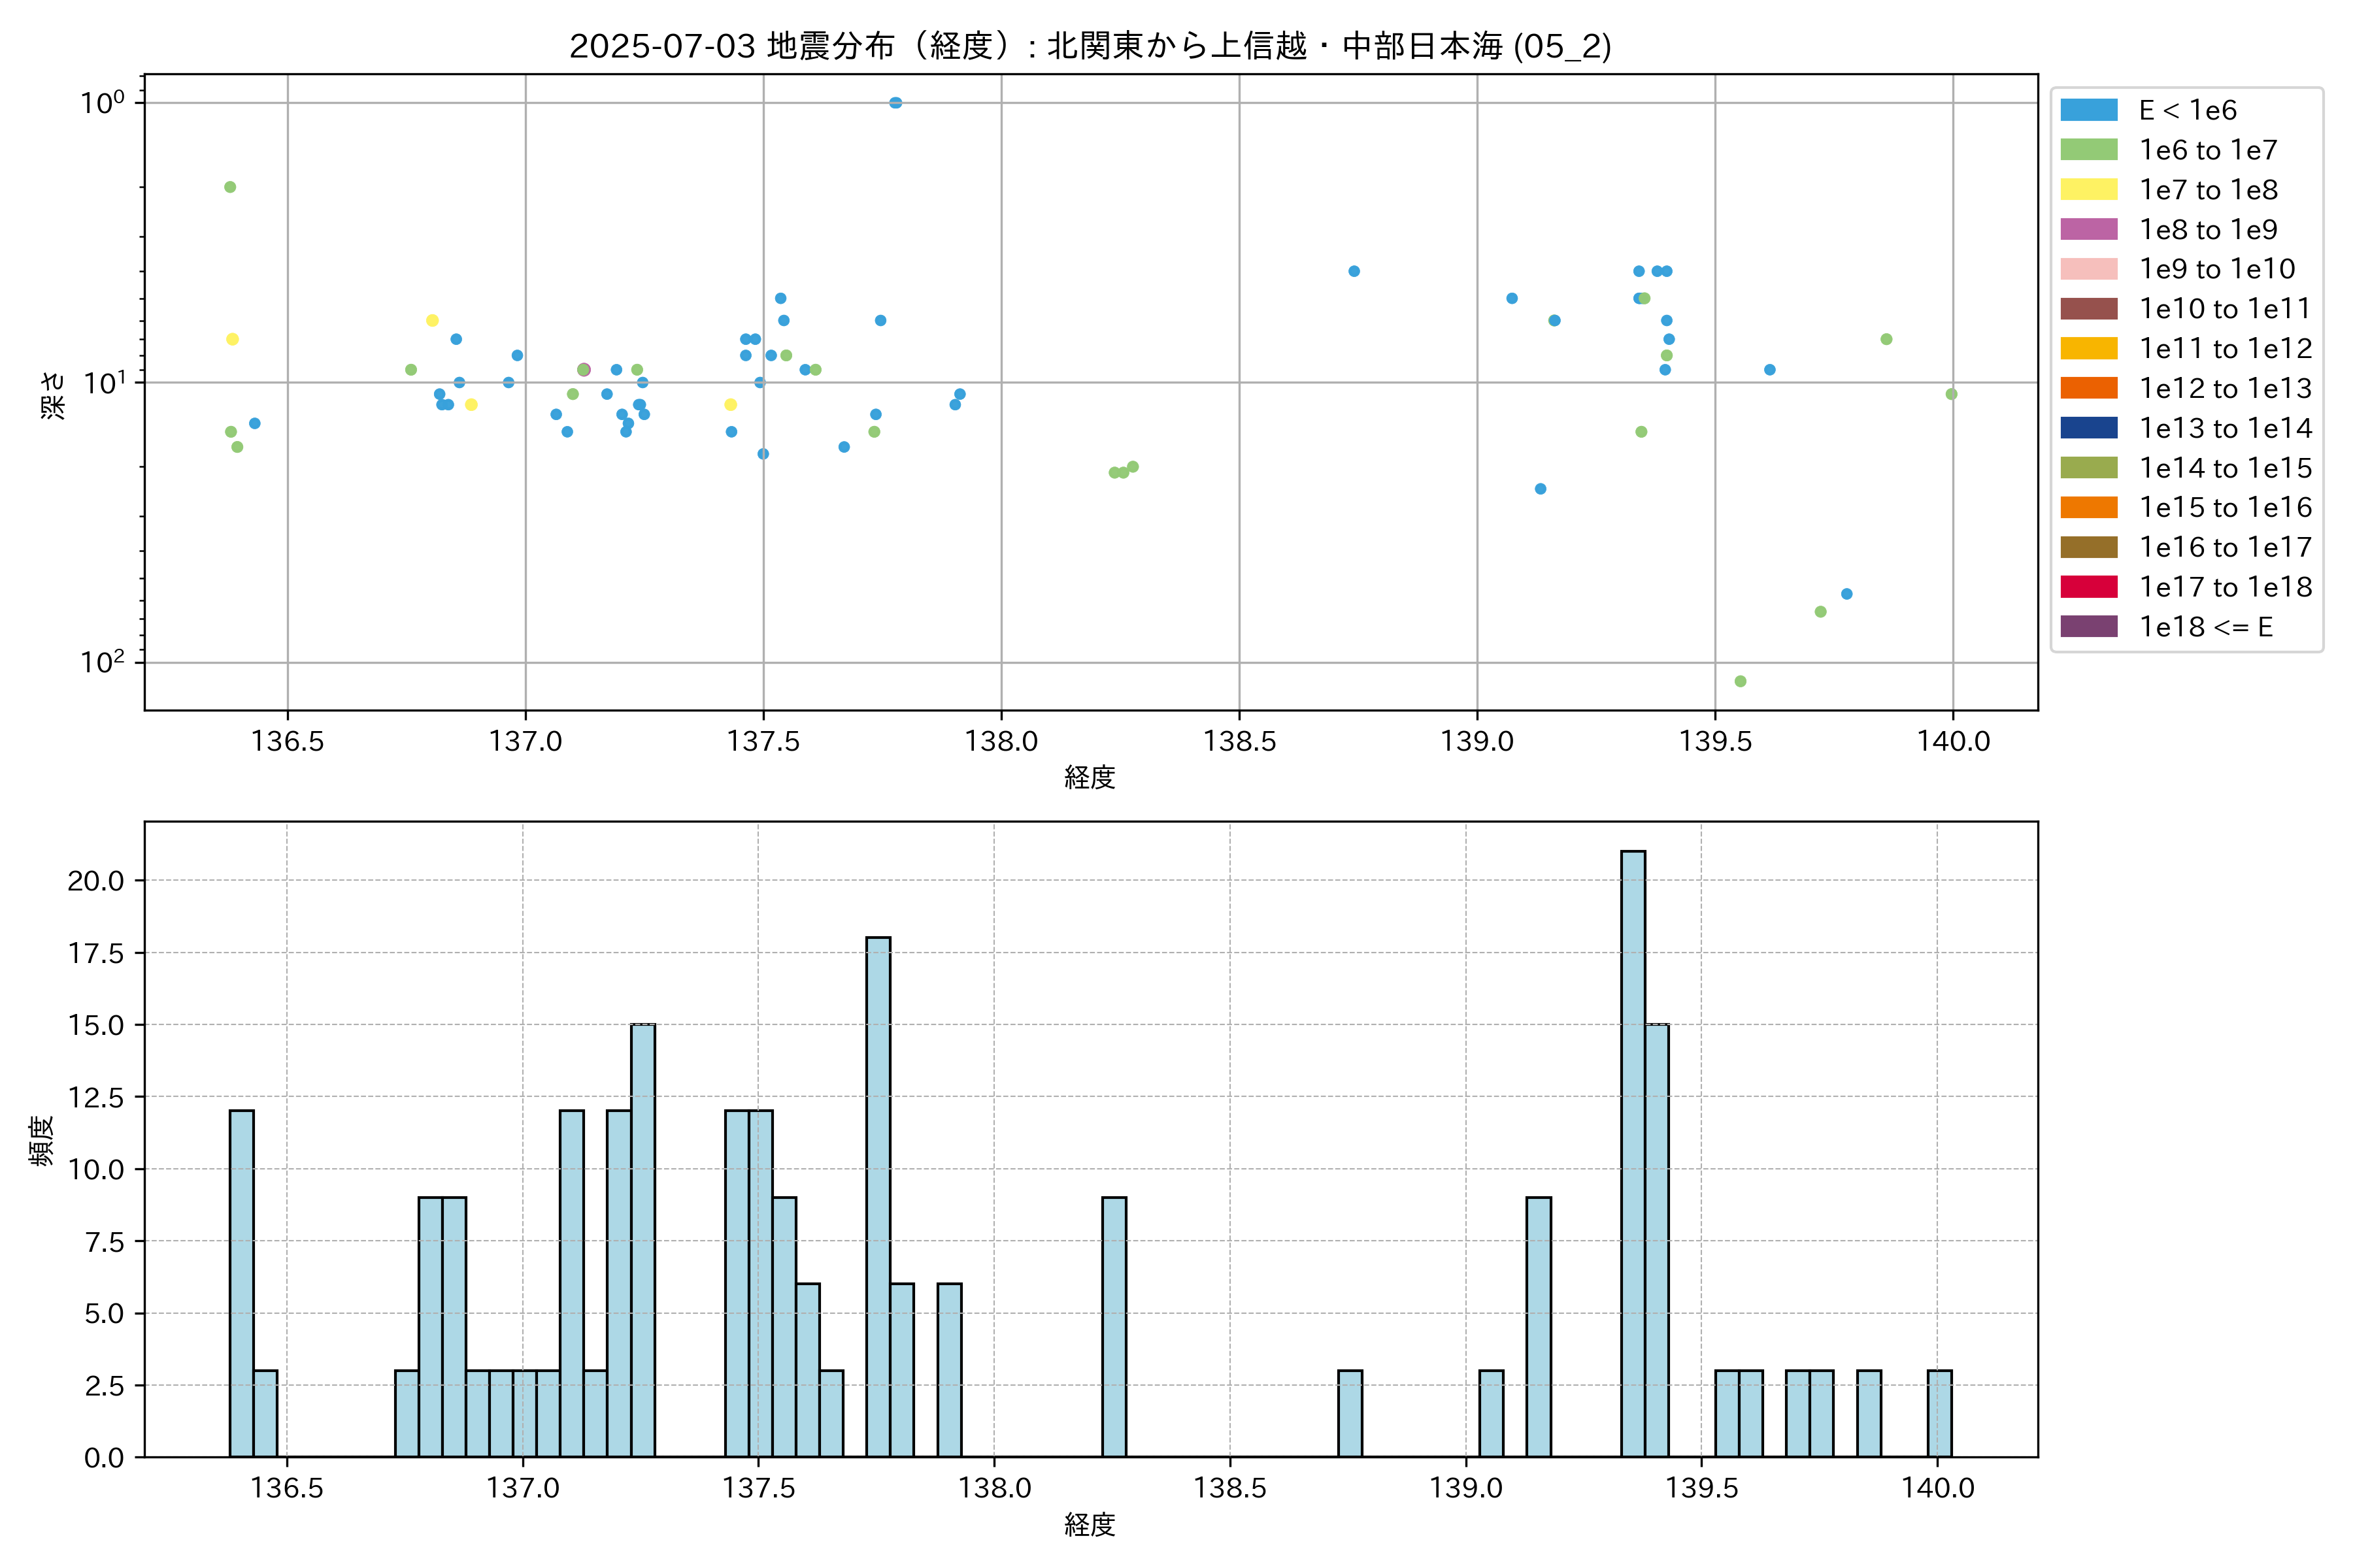Image resolution: width=2353 pixels, height=1568 pixels.
Task: Click the 頻度 y-axis label of histogram
Action: point(42,1140)
